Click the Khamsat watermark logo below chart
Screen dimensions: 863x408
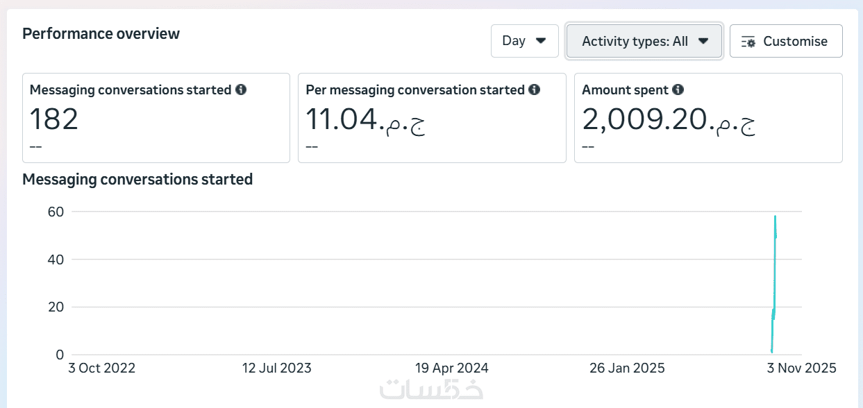click(x=431, y=389)
